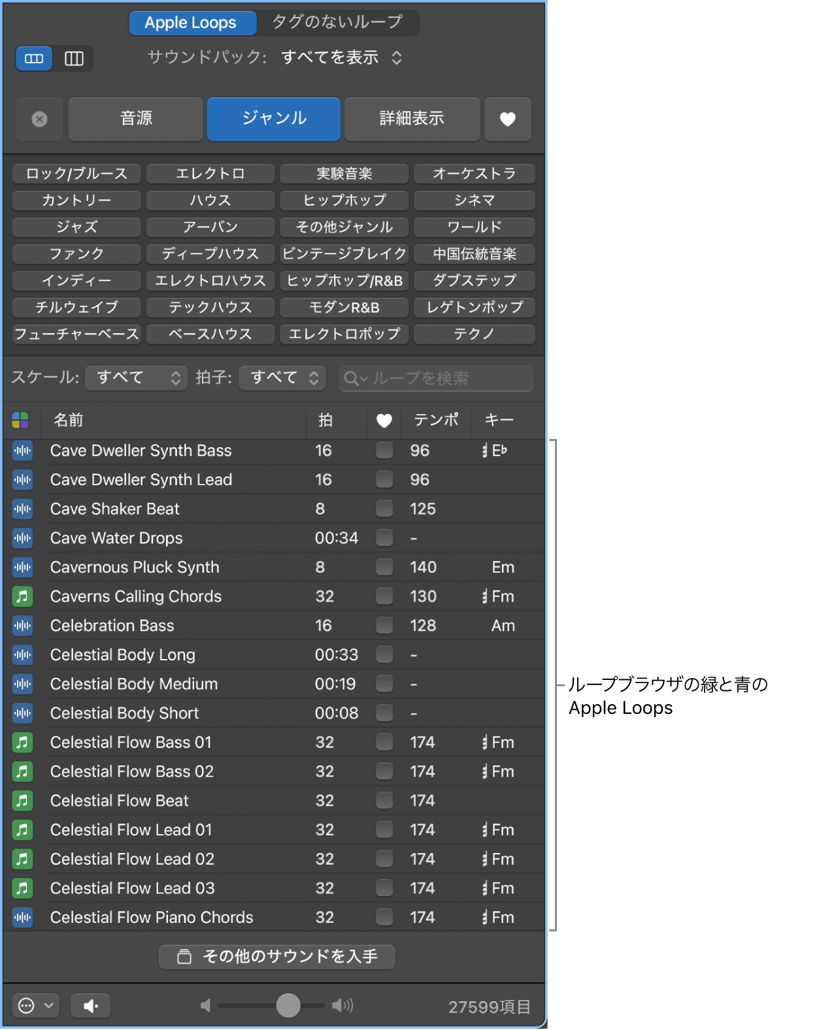Toggle the preview speaker mute button

pyautogui.click(x=90, y=1006)
